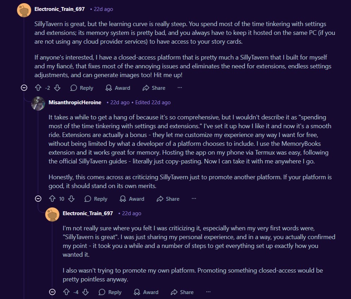Image resolution: width=351 pixels, height=299 pixels.
Task: Click MisanthropicHeroine's avatar image
Action: 38,103
